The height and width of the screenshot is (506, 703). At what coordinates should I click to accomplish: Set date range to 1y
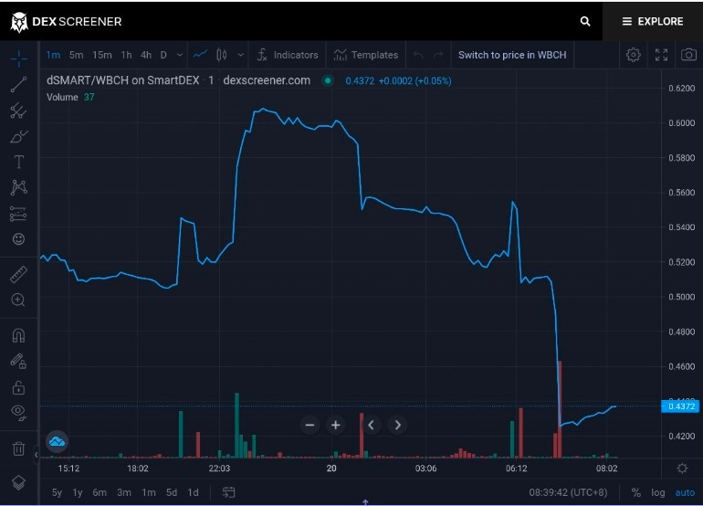[x=78, y=492]
